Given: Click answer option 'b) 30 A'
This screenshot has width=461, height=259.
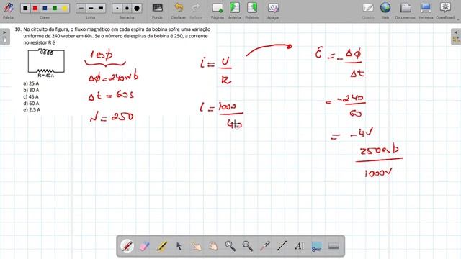Looking at the screenshot, I should [31, 90].
